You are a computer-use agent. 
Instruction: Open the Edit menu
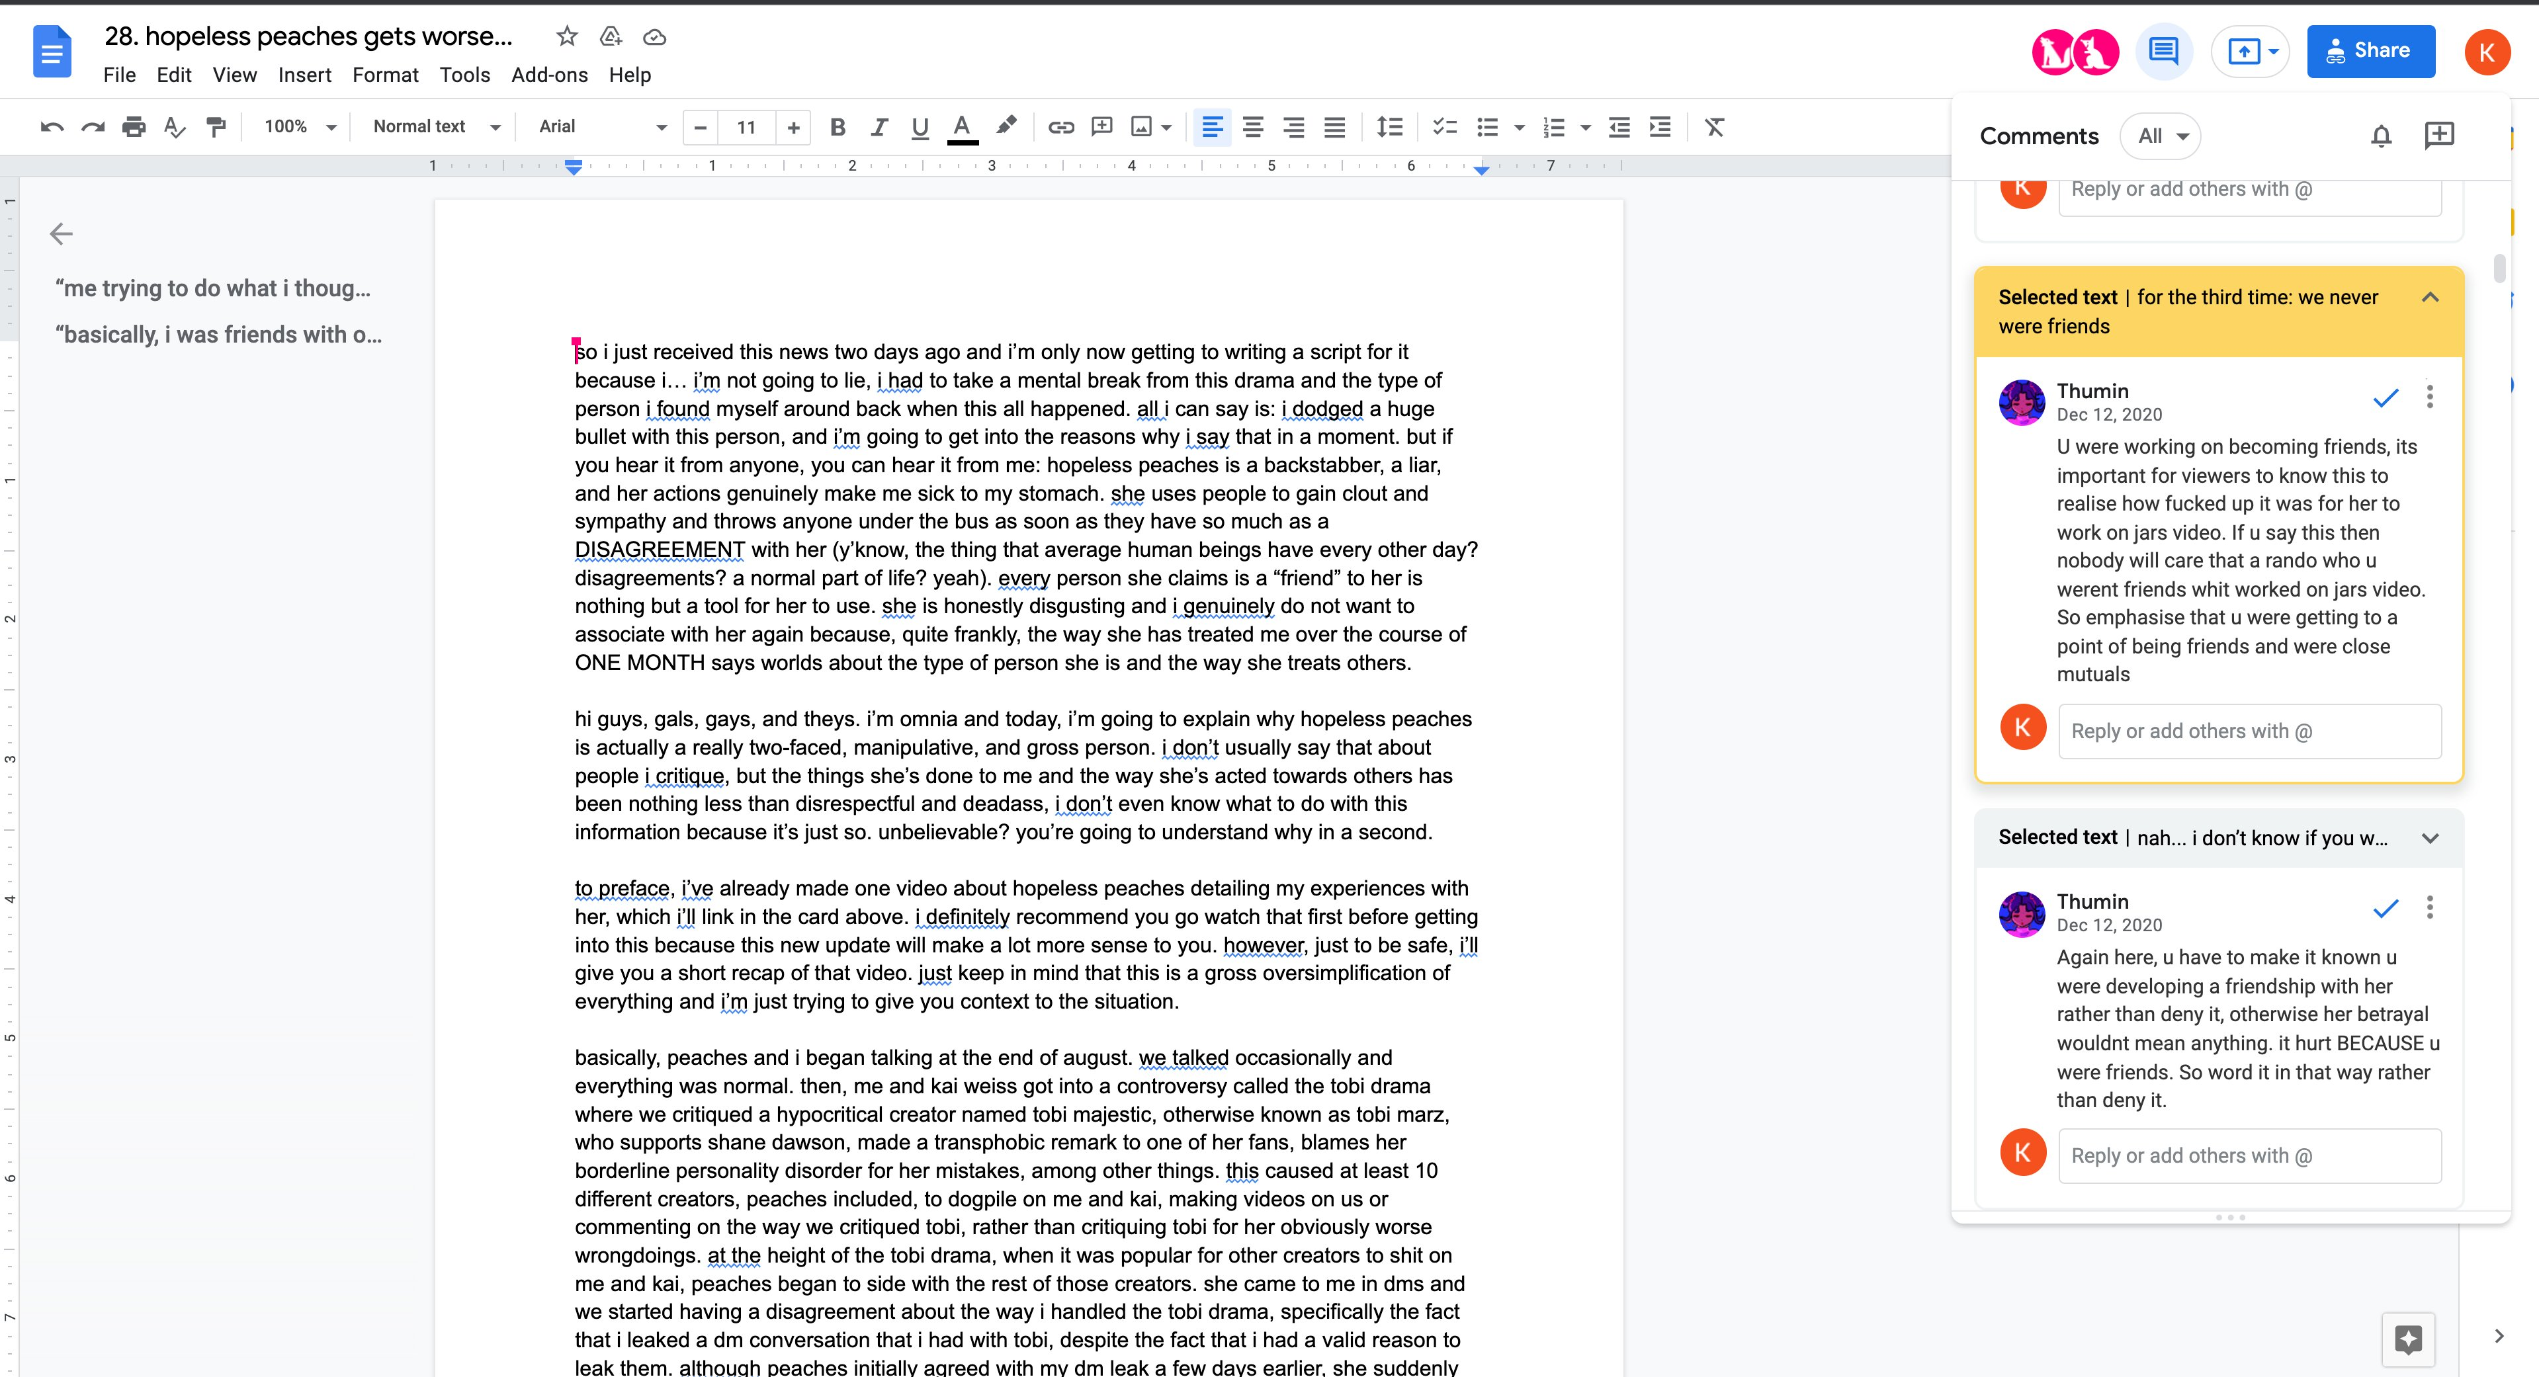coord(173,75)
